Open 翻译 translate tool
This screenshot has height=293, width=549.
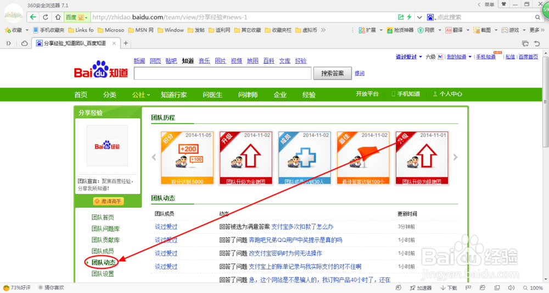(454, 30)
